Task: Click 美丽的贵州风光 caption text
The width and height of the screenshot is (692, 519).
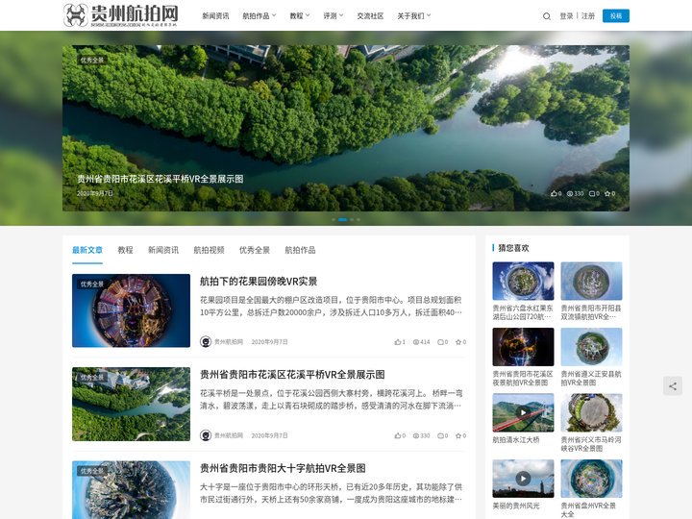Action: coord(516,506)
